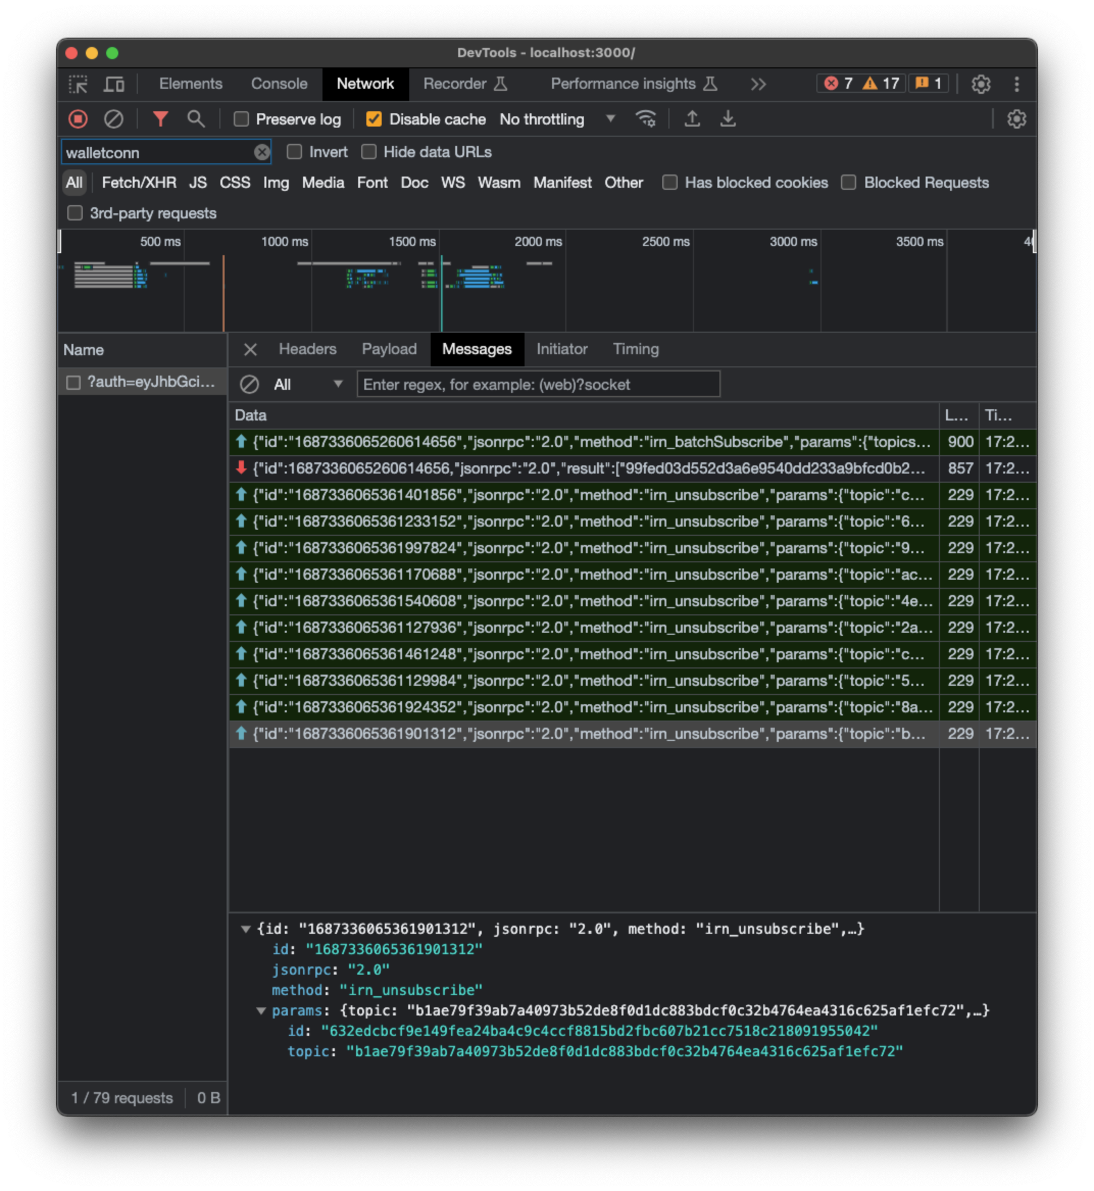Click the import HAR upload icon
Viewport: 1094px width, 1191px height.
692,119
